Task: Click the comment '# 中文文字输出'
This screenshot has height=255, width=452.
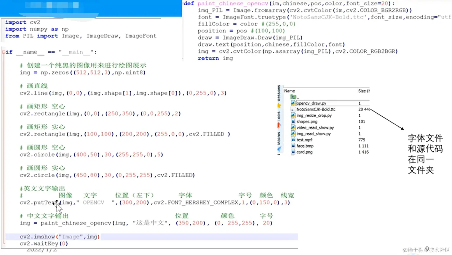Action: [x=44, y=216]
